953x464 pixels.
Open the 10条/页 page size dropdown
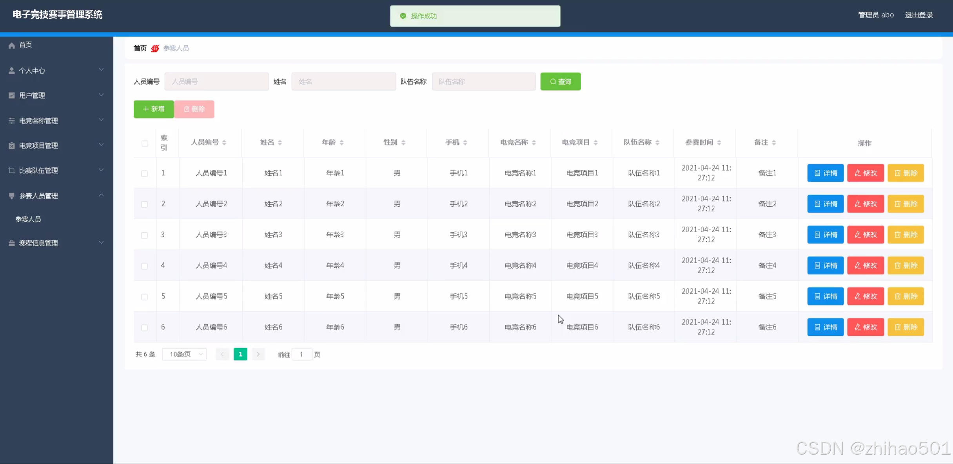[184, 354]
